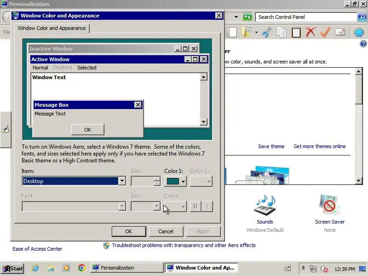Click the folder options icon with checkboxes
This screenshot has height=276, width=368.
pyautogui.click(x=247, y=32)
